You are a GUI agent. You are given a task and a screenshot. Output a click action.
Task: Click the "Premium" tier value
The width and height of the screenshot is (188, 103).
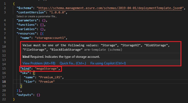(47, 82)
